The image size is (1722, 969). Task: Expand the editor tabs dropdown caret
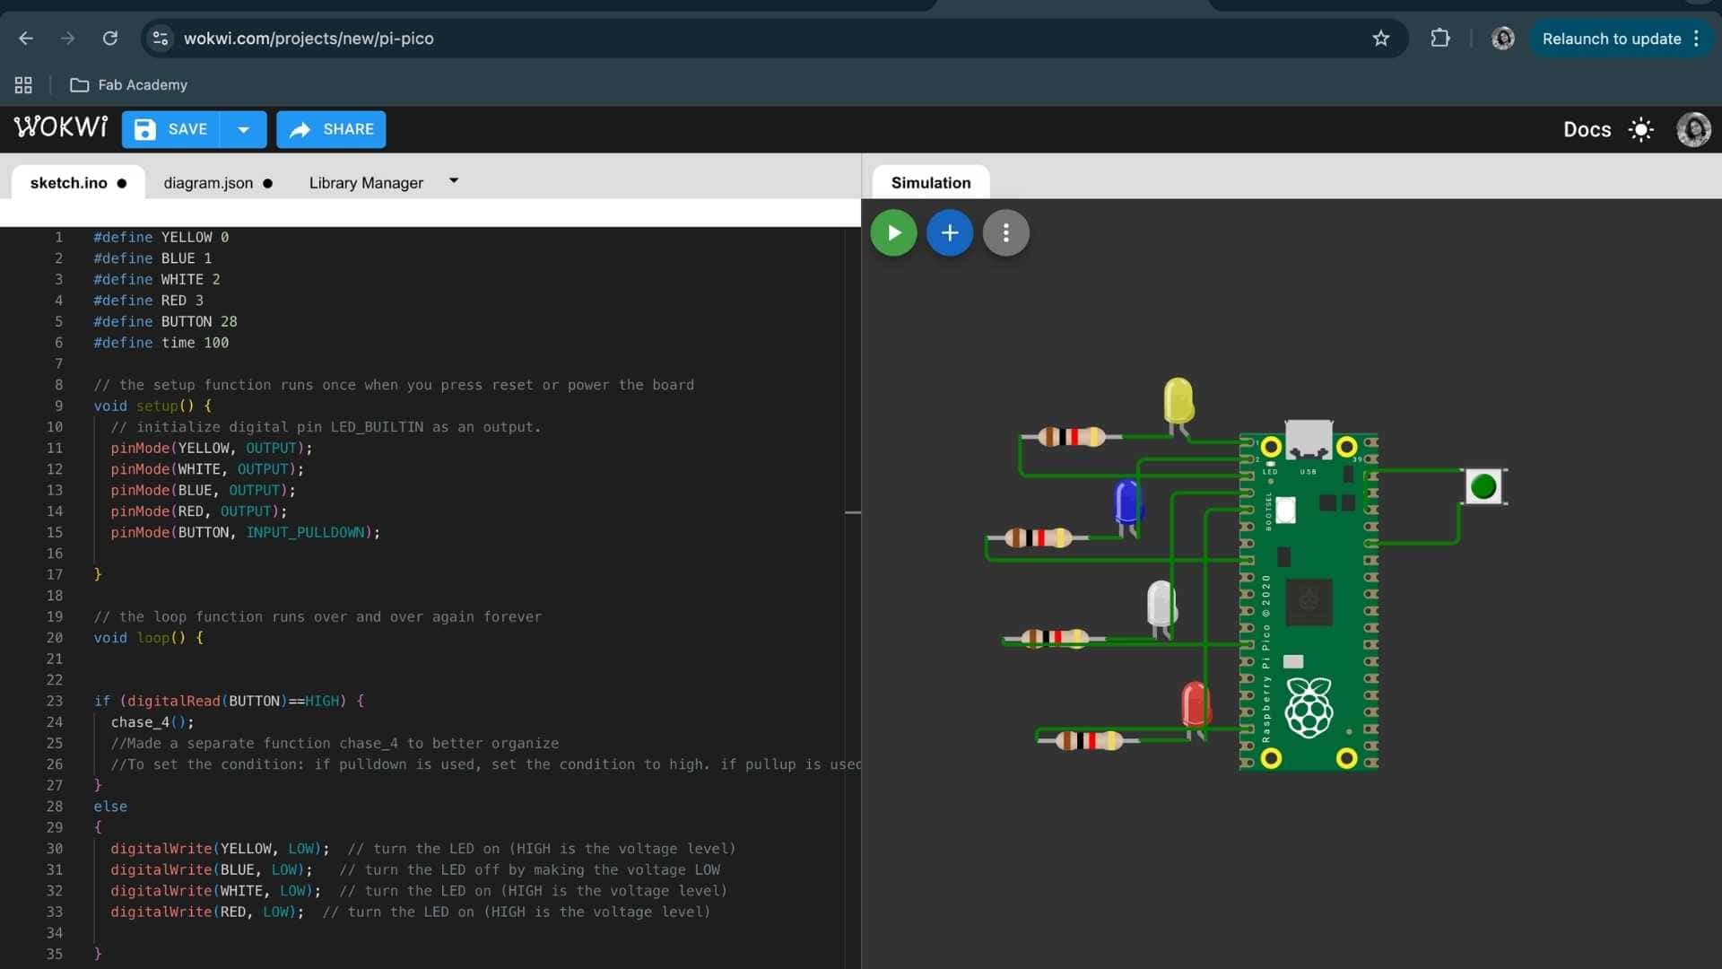(454, 181)
